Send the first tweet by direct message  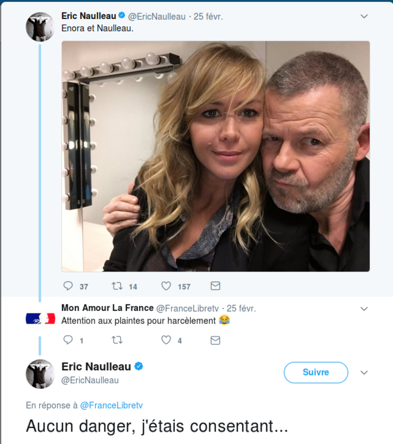(x=215, y=286)
